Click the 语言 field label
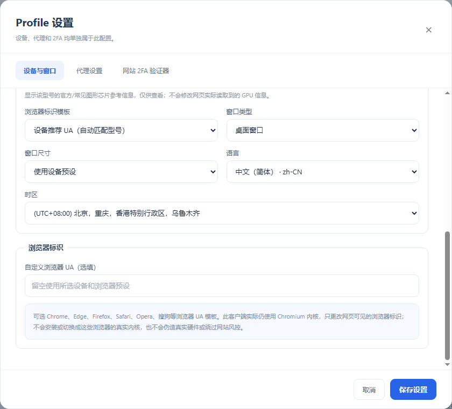 [x=232, y=153]
